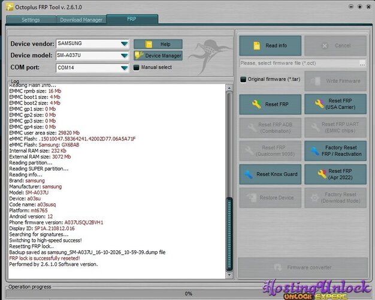This screenshot has width=375, height=300.
Task: Select the FRP tab
Action: pos(132,19)
